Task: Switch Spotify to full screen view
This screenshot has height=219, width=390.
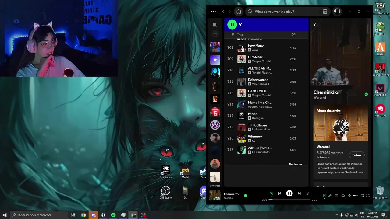Action: (368, 196)
